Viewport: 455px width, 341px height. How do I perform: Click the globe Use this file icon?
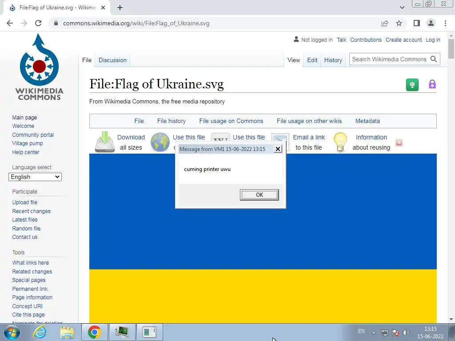click(x=160, y=142)
